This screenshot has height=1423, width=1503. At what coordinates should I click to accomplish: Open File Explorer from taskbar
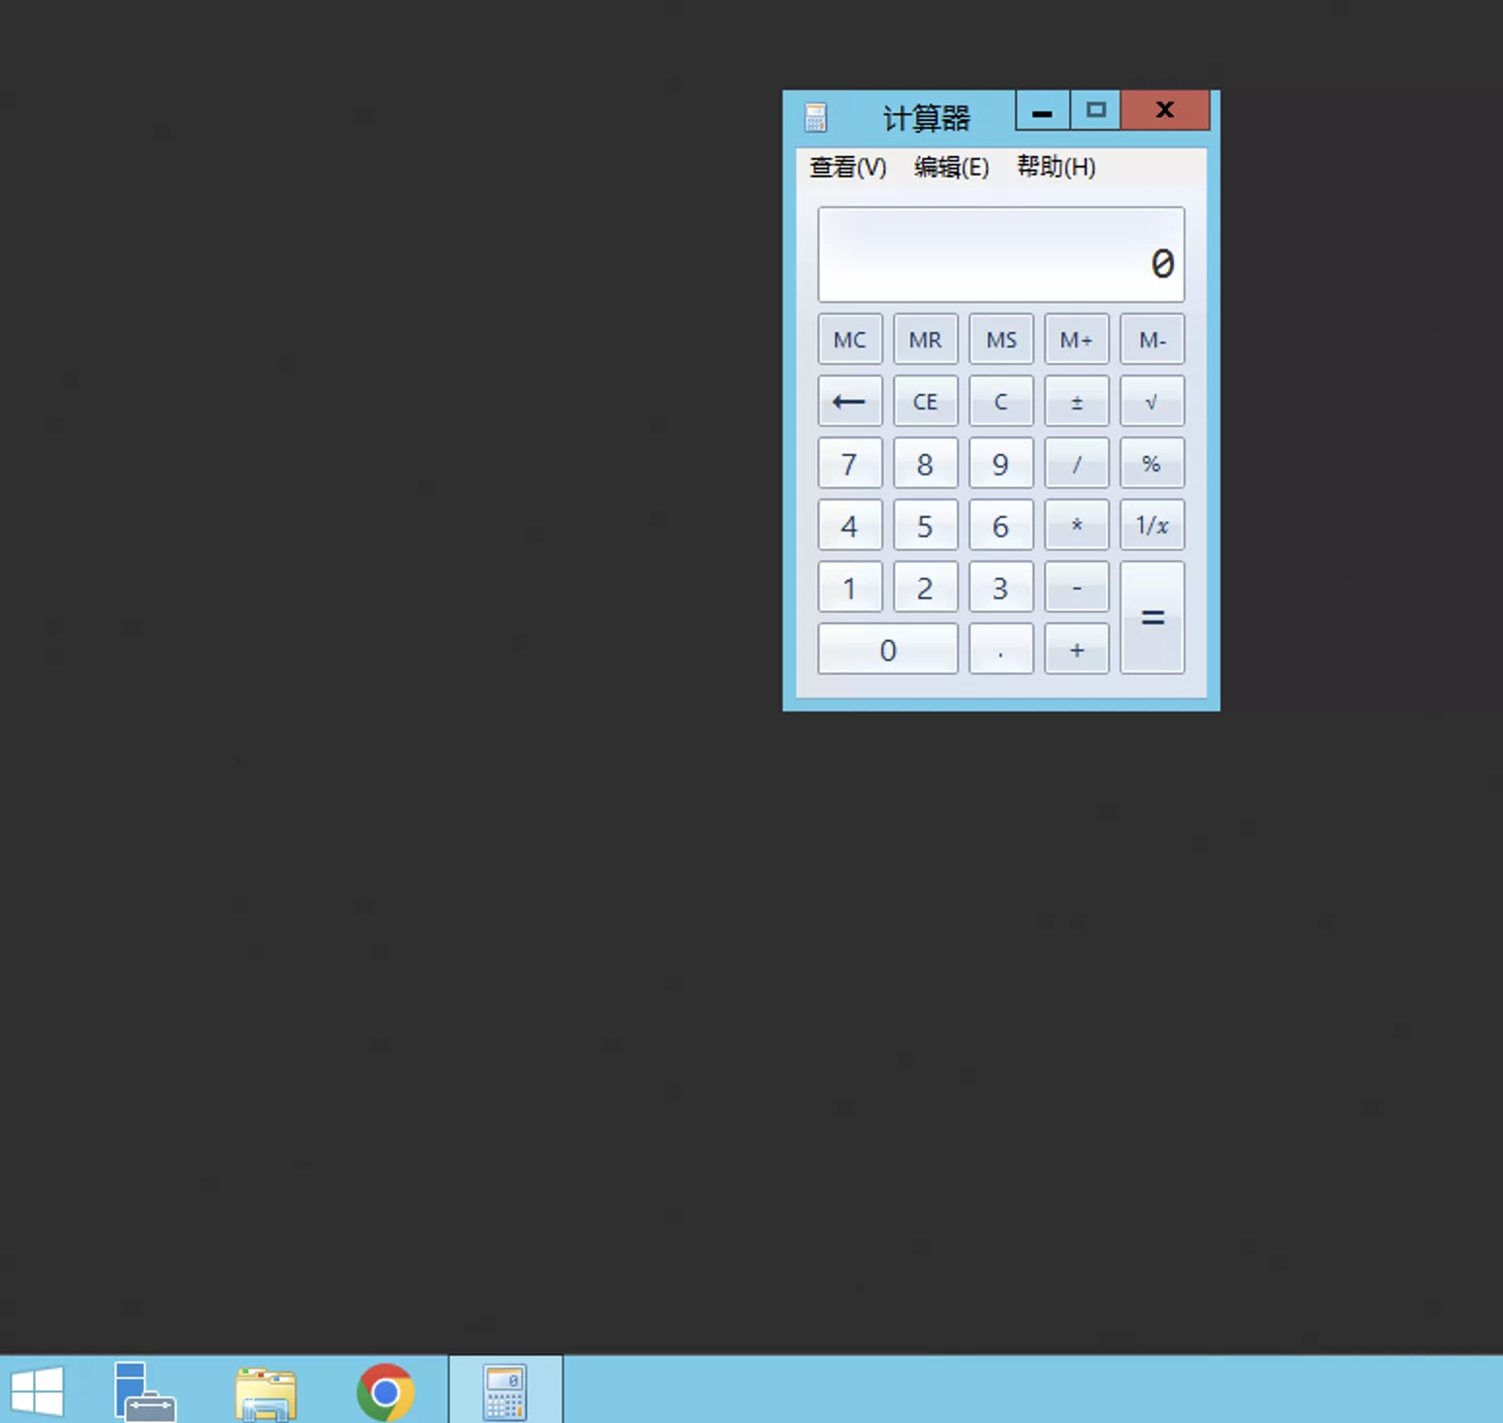point(265,1392)
